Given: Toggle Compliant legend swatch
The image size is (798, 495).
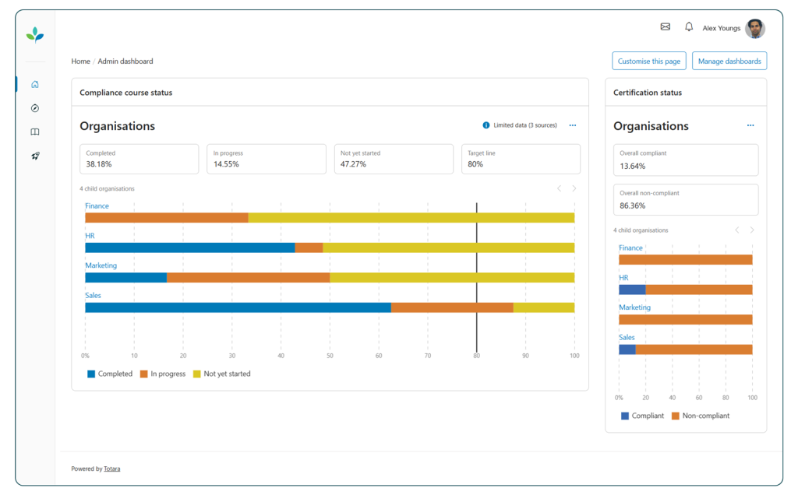Looking at the screenshot, I should click(x=625, y=416).
